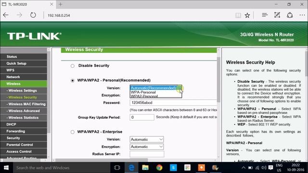Open Wireless Security submenu
The width and height of the screenshot is (308, 173).
pyautogui.click(x=24, y=97)
